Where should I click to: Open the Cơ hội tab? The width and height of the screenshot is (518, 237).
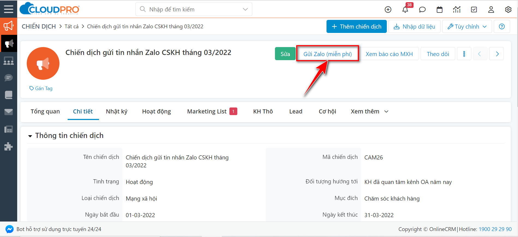click(x=327, y=112)
